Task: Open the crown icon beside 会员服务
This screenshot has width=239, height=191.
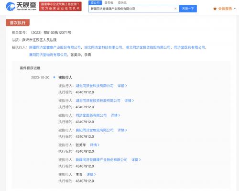Action: [x=215, y=9]
